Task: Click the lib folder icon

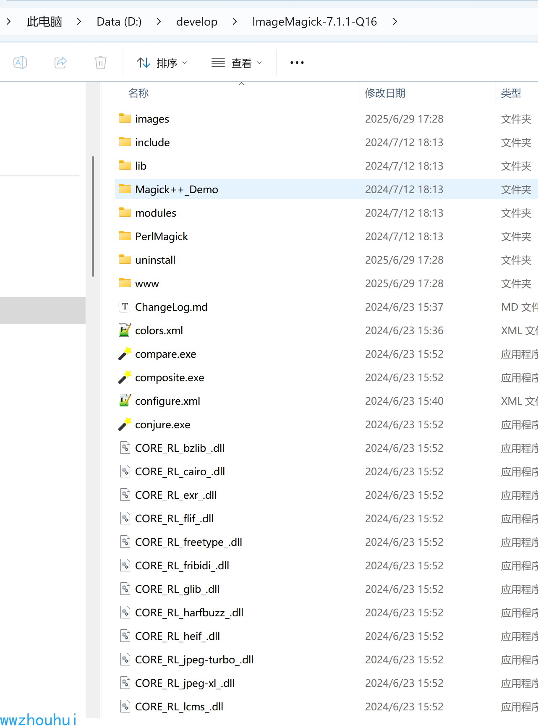Action: point(125,165)
